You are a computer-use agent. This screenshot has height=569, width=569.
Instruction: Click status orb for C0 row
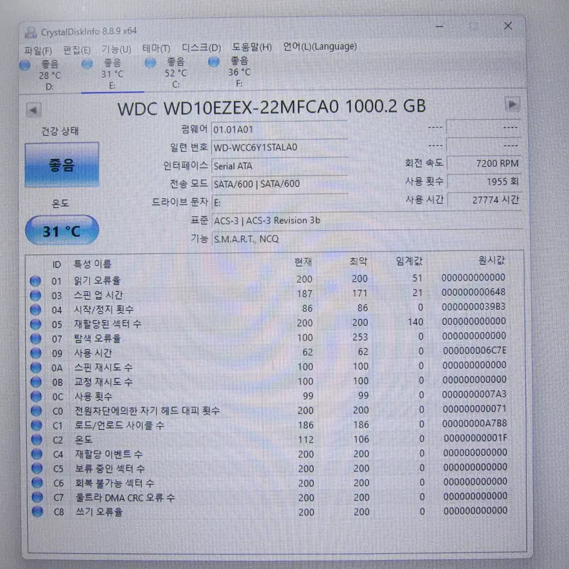[x=37, y=411]
